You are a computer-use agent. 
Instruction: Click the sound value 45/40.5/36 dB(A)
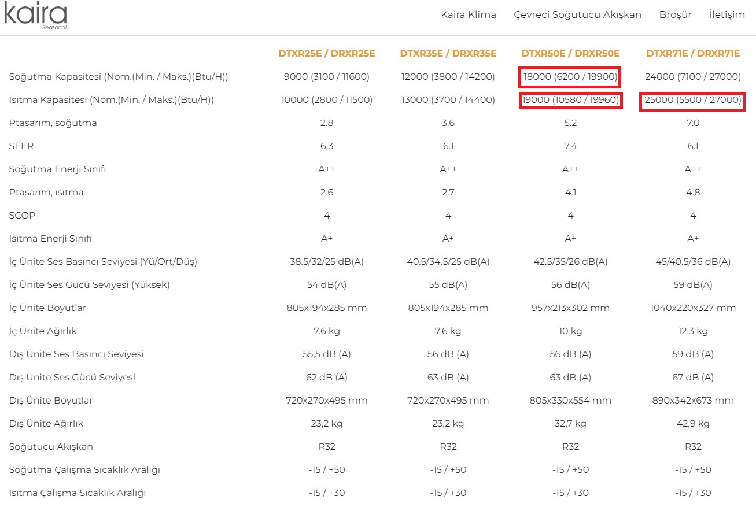693,262
